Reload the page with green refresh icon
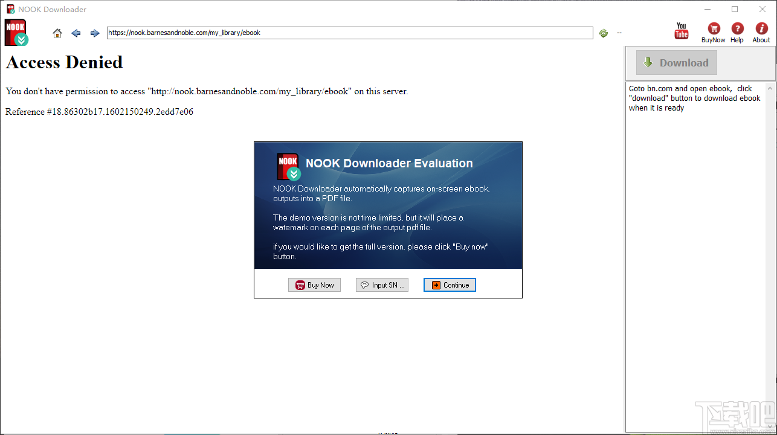Image resolution: width=777 pixels, height=435 pixels. pyautogui.click(x=604, y=33)
